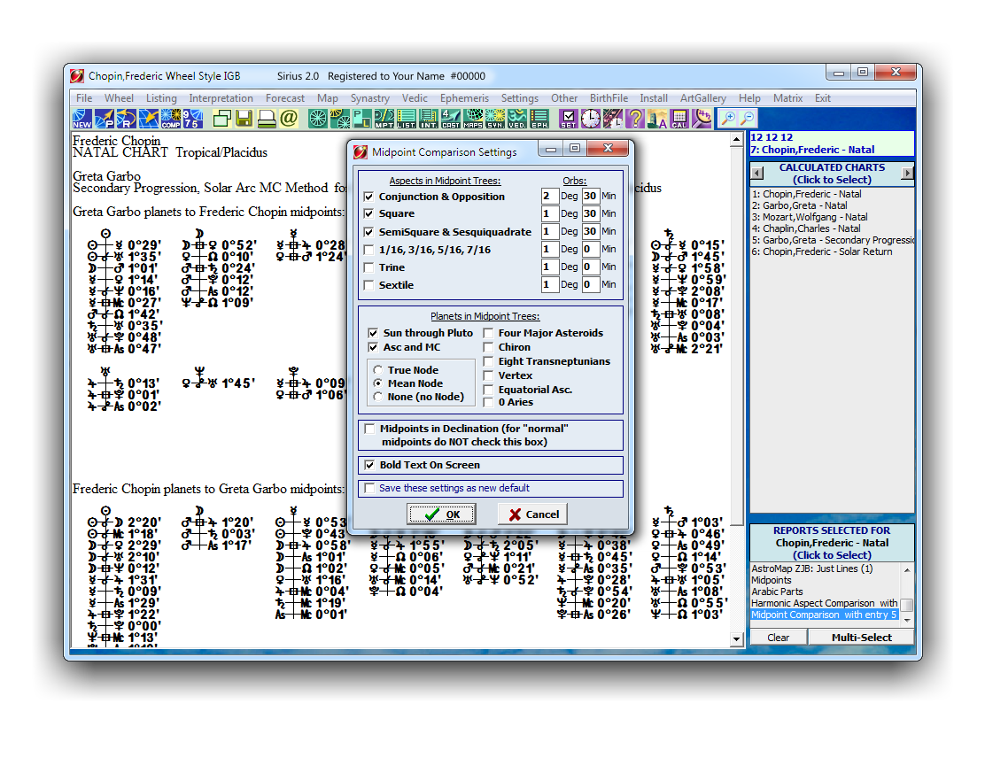Uncheck Conjunction & Opposition checkbox
The height and width of the screenshot is (758, 985).
(368, 197)
